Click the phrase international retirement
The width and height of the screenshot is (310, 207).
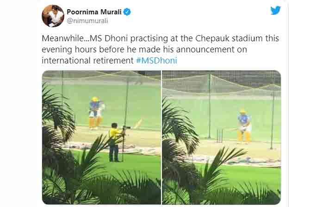(x=87, y=60)
